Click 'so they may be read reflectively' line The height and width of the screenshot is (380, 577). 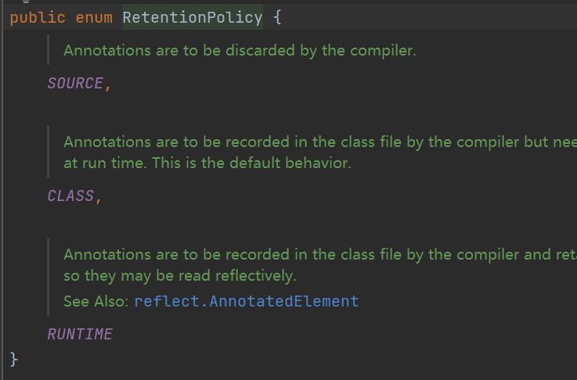coord(180,276)
